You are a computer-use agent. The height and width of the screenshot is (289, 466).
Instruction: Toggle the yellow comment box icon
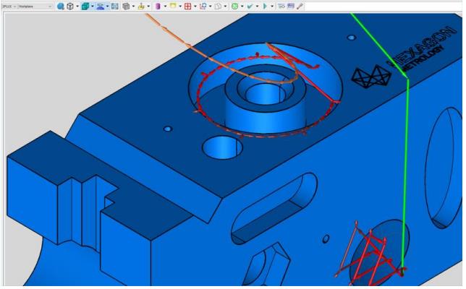(172, 5)
